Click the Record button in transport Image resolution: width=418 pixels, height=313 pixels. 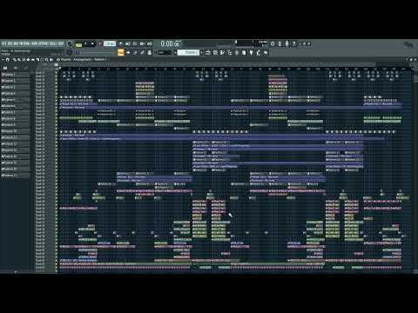pos(100,44)
